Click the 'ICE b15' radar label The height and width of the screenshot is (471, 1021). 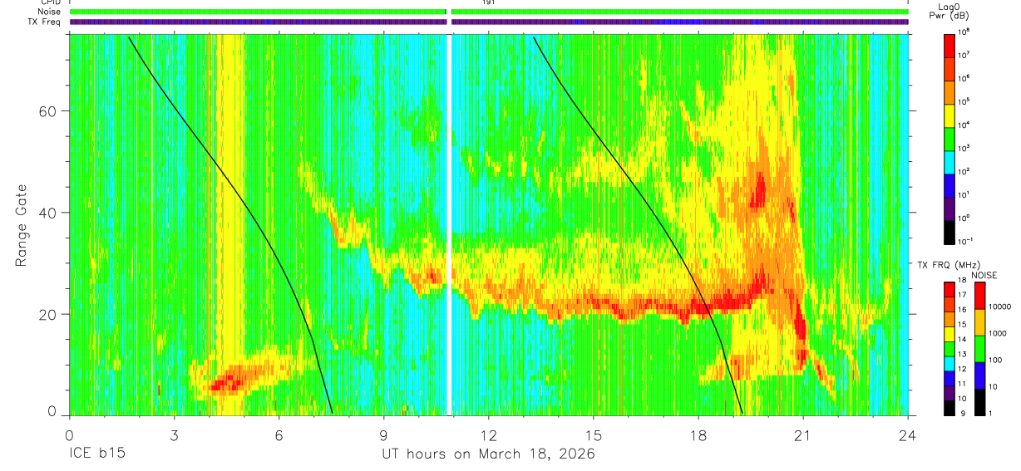coord(96,454)
